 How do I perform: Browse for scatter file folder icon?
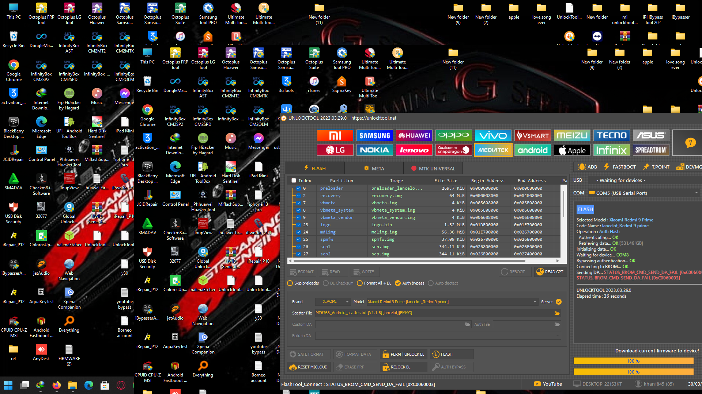(x=557, y=313)
